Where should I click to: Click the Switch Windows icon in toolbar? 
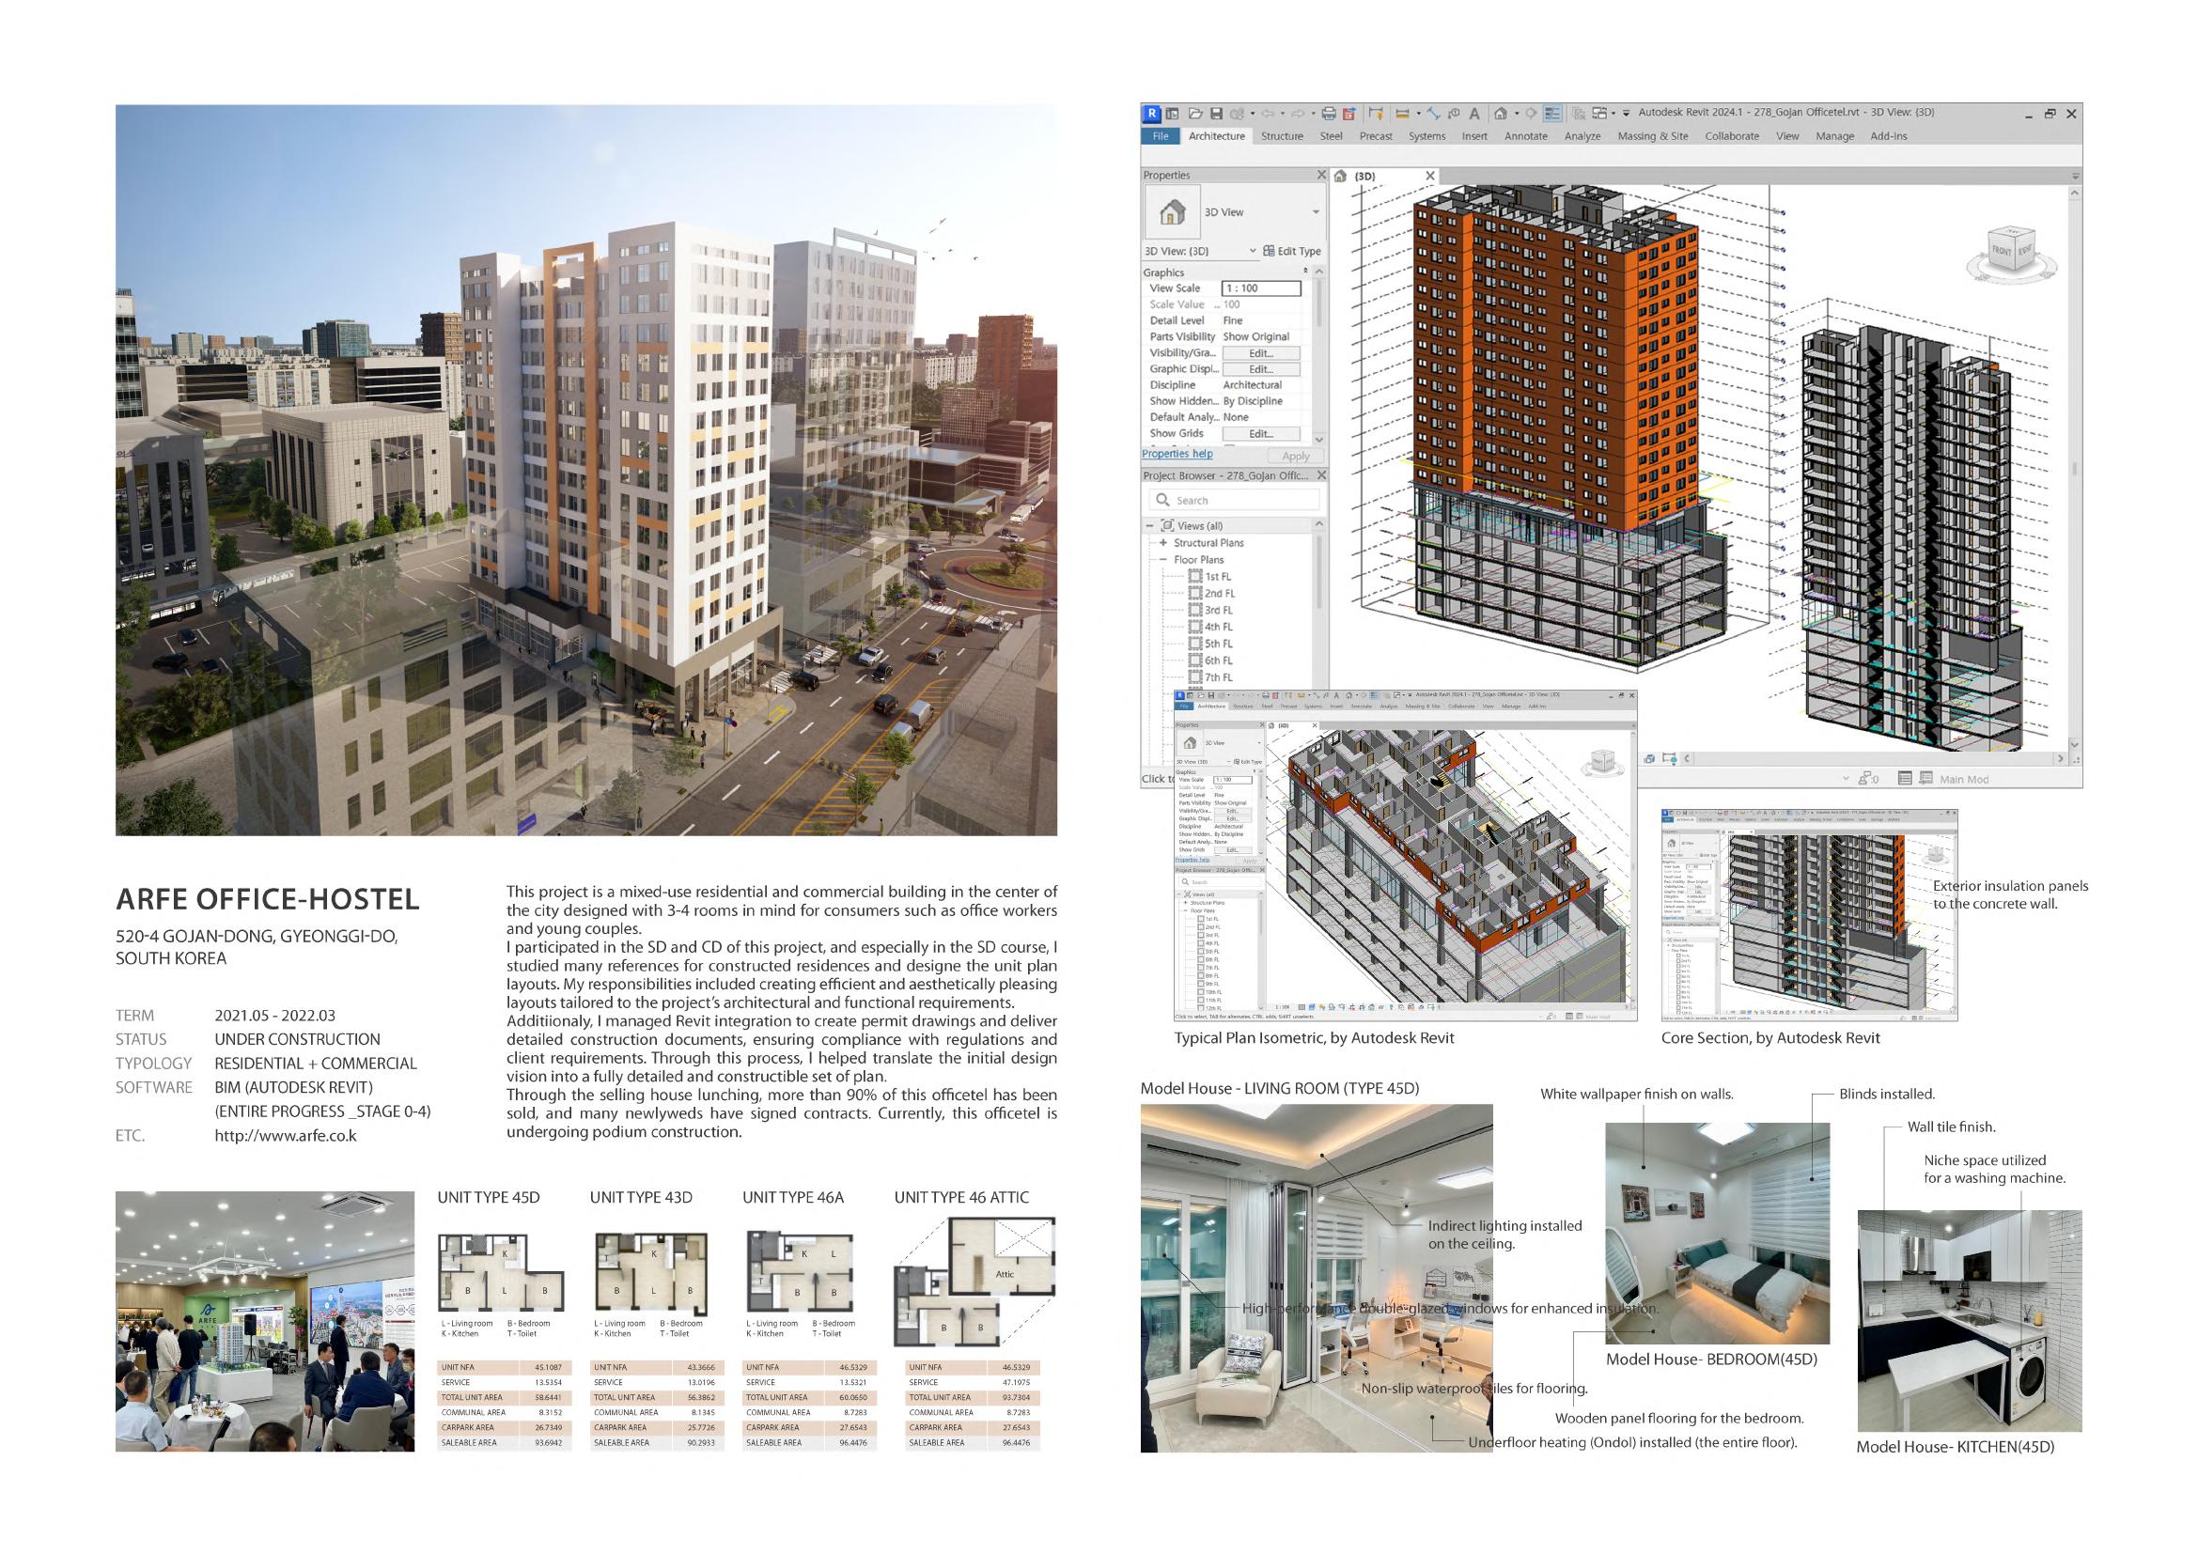pos(1598,113)
